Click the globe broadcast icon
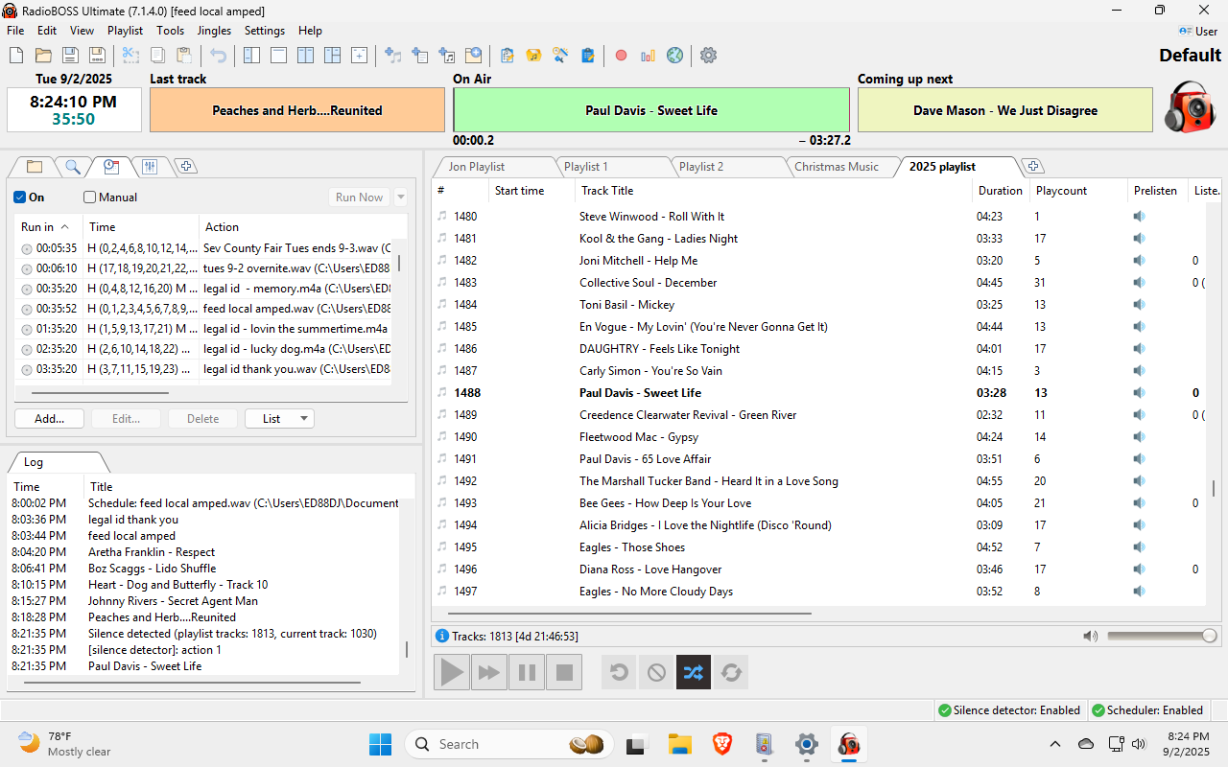 (x=674, y=56)
